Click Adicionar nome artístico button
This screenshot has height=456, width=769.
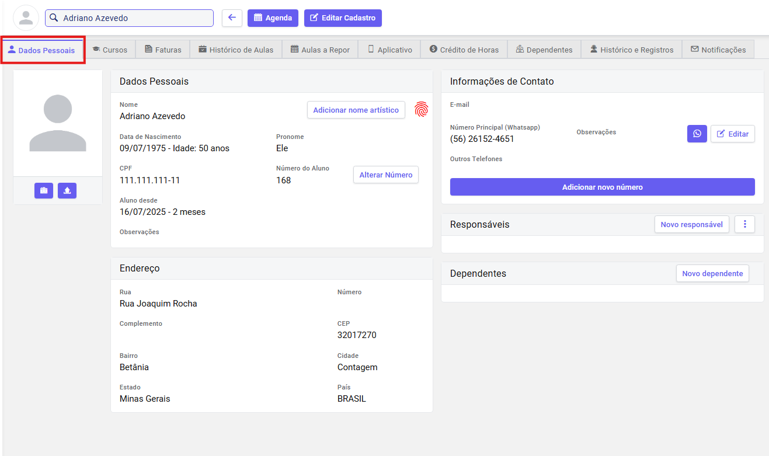coord(356,110)
